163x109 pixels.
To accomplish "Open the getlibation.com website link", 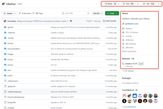I will [x=132, y=24].
